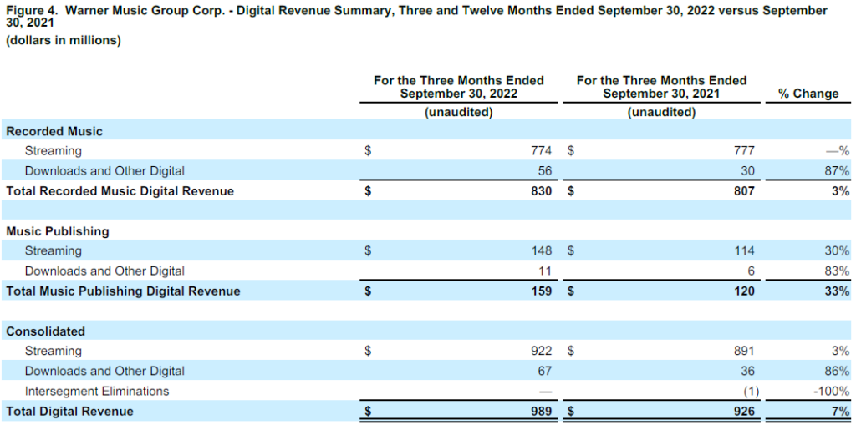Click Recorded Music Downloads value 56

click(x=544, y=171)
